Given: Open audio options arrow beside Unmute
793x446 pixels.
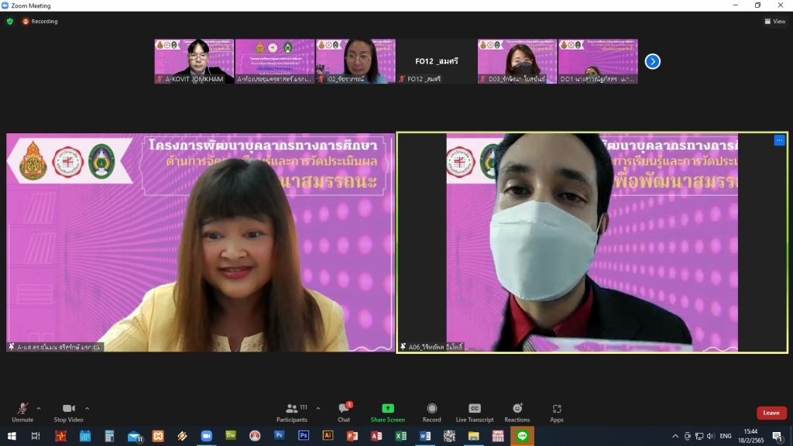Looking at the screenshot, I should pyautogui.click(x=39, y=408).
